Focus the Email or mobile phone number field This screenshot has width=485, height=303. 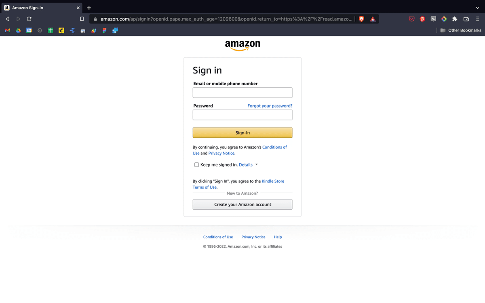click(x=242, y=93)
